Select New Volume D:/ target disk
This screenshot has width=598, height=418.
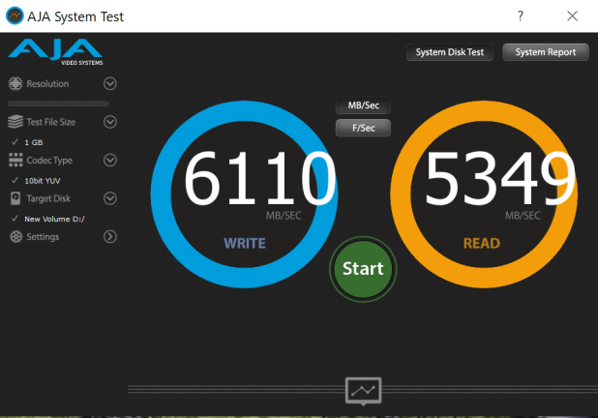click(54, 219)
